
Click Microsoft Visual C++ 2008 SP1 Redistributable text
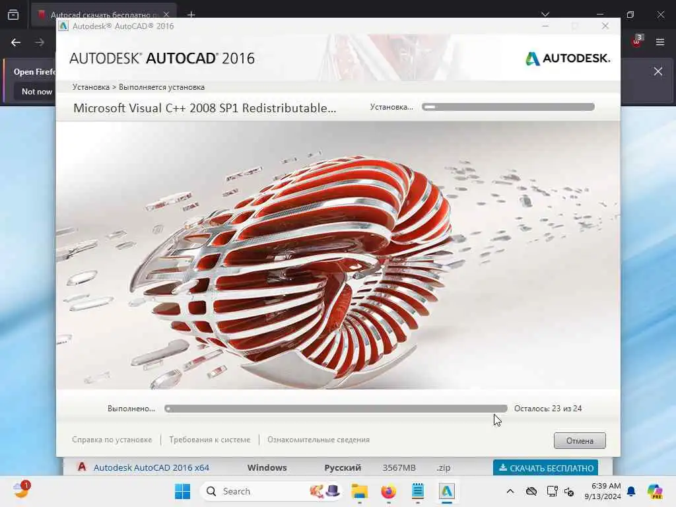coord(205,108)
